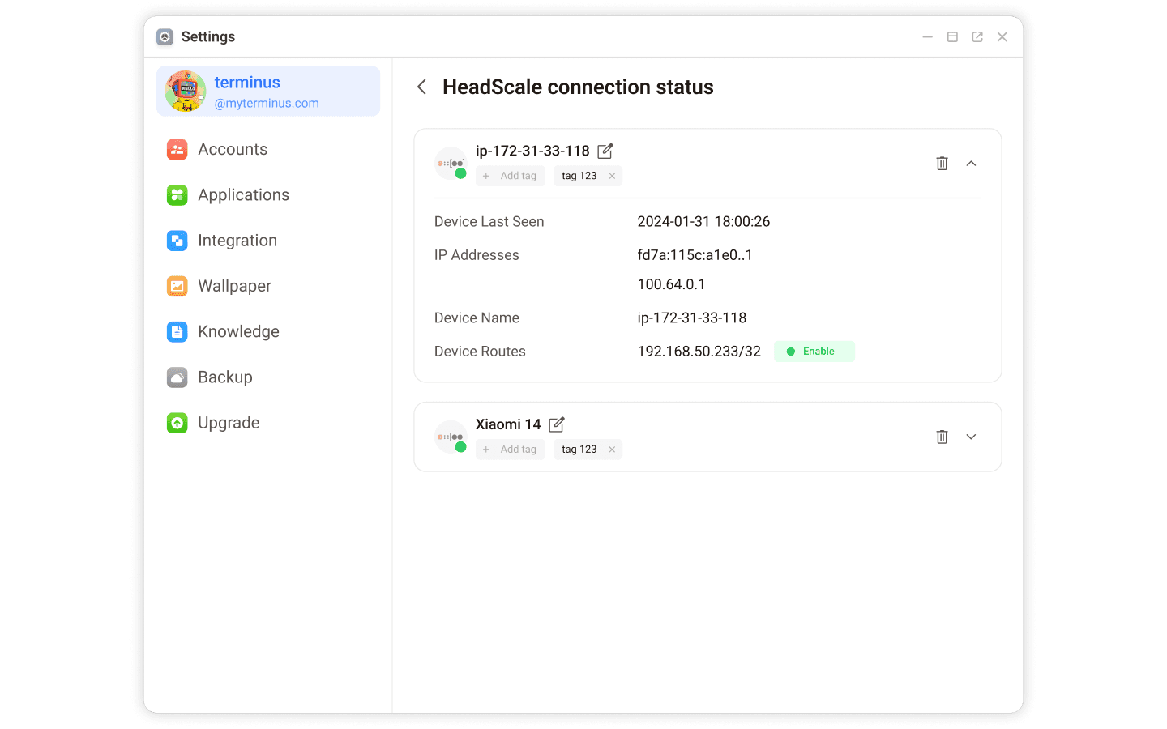The height and width of the screenshot is (729, 1167).
Task: Click the Accounts sidebar icon
Action: click(x=177, y=149)
